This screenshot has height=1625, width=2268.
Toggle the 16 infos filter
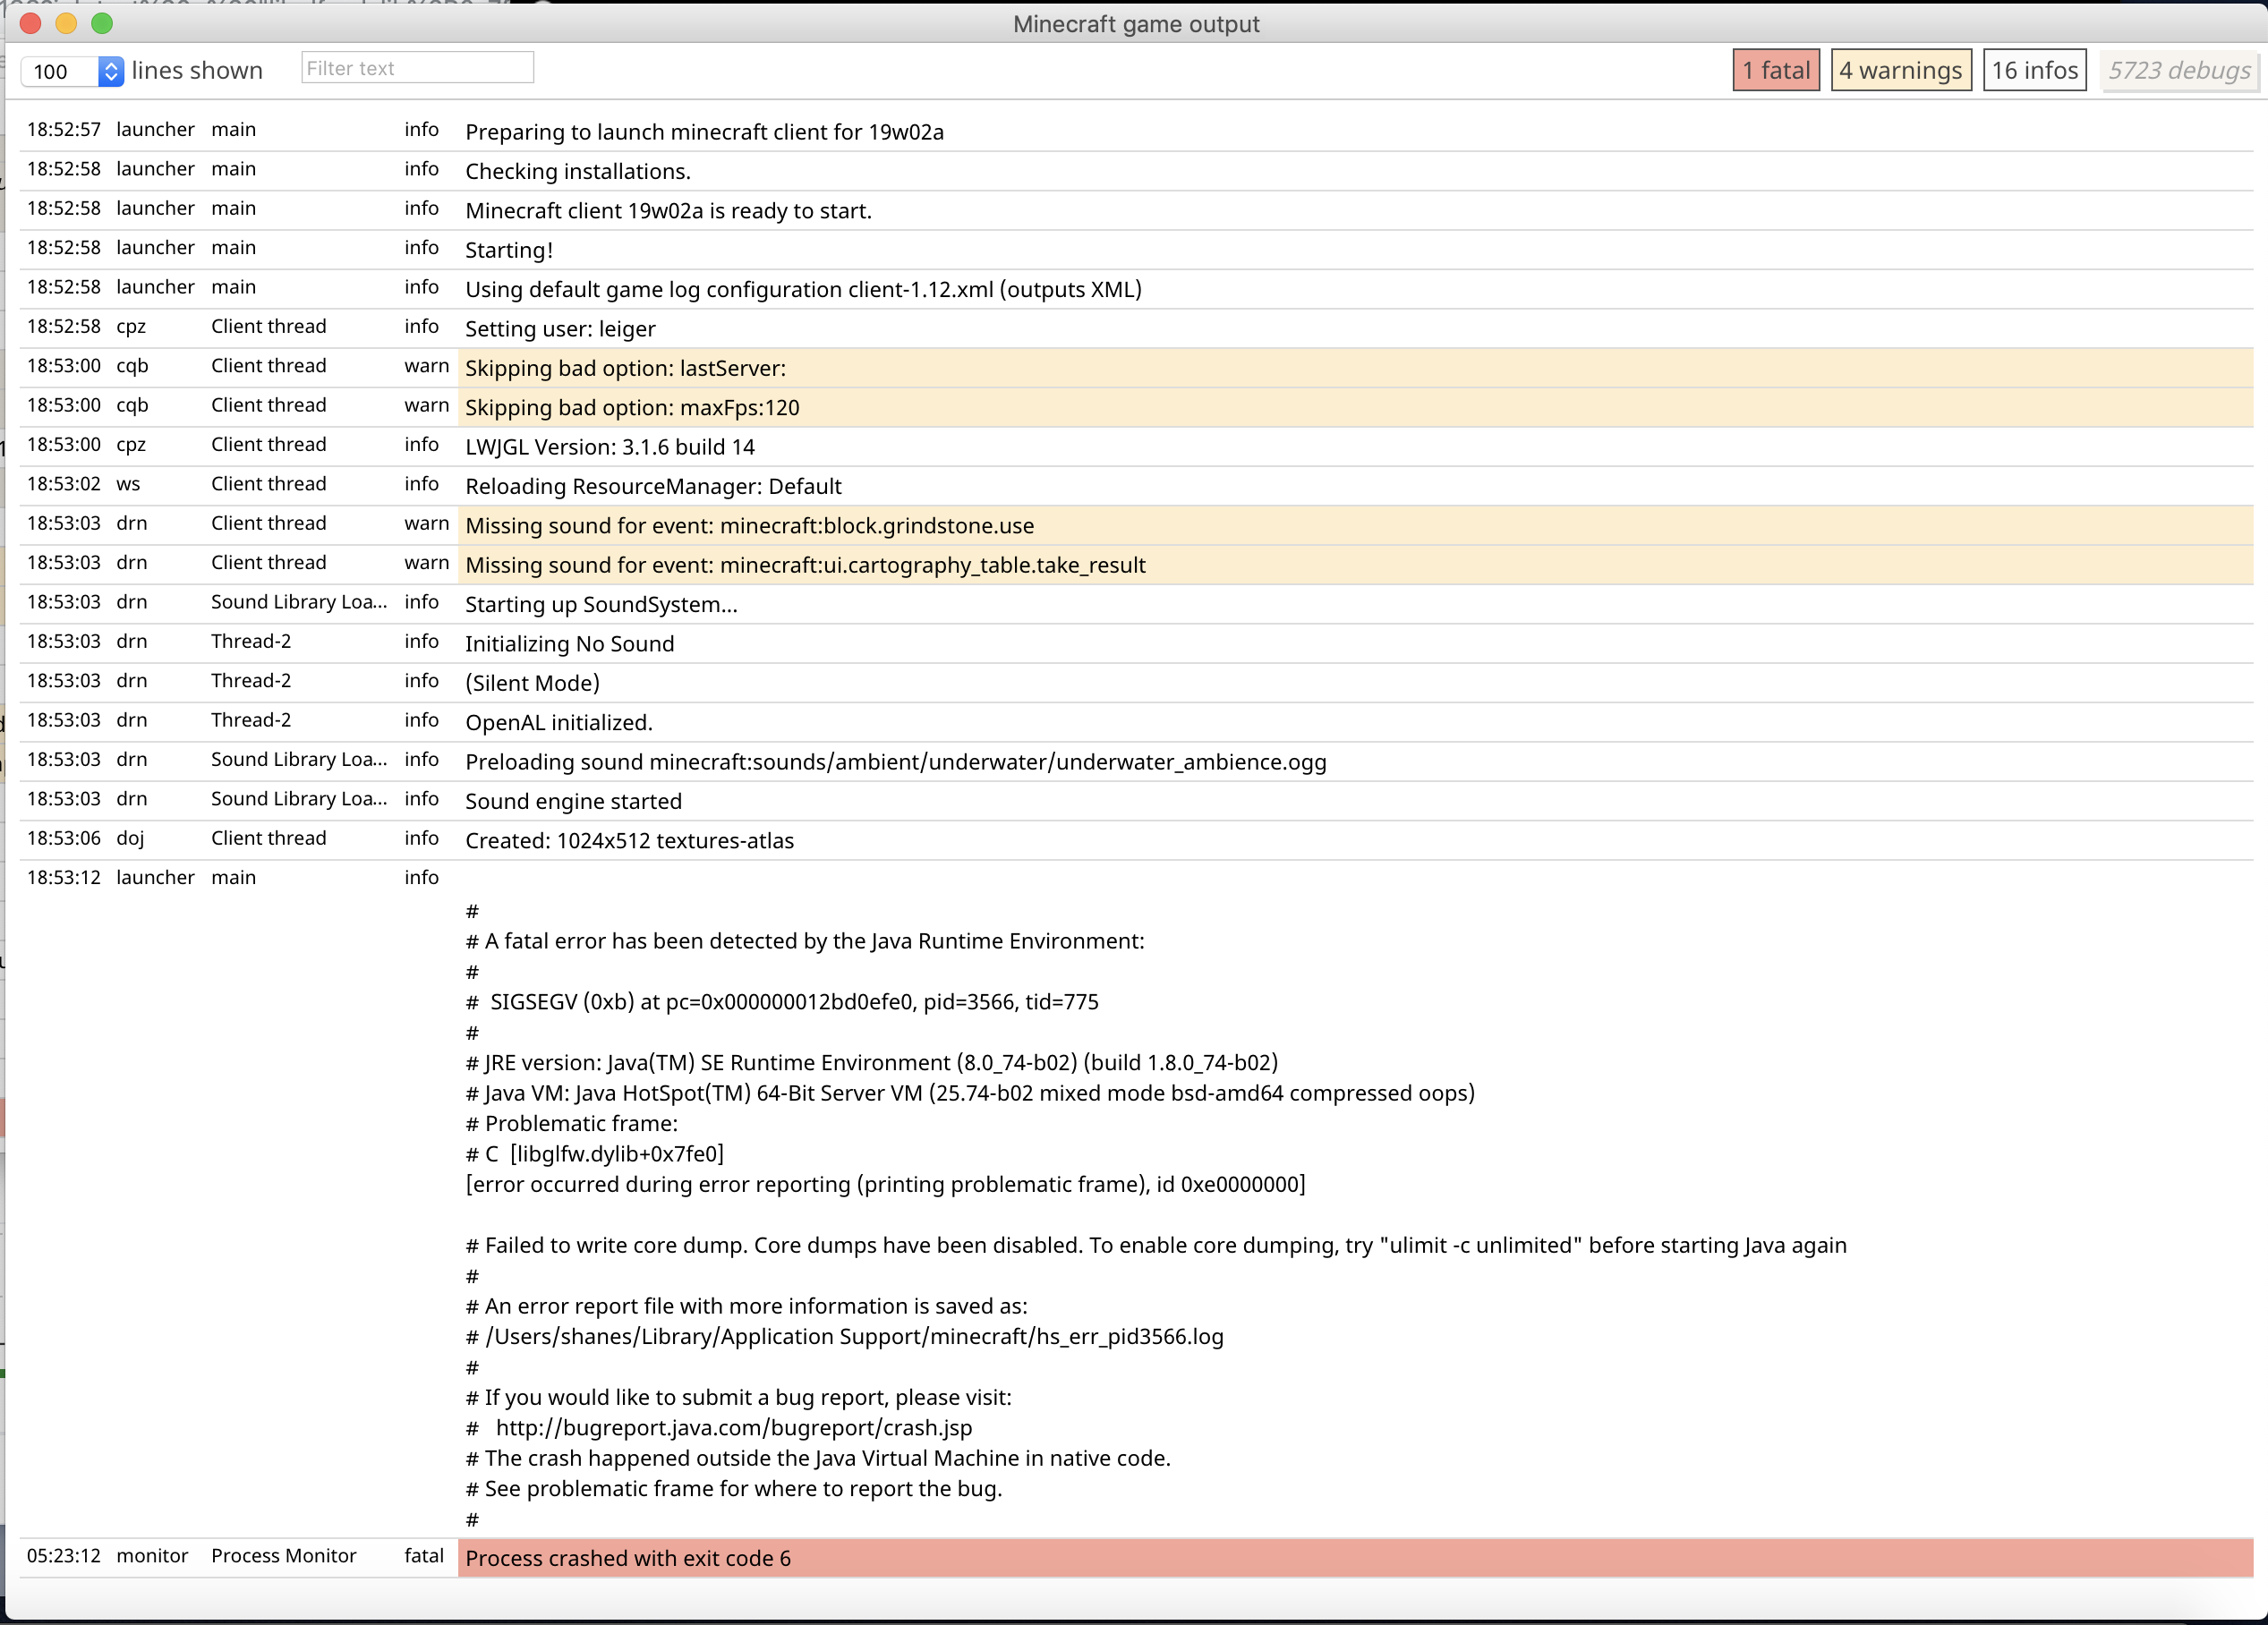(x=2034, y=70)
